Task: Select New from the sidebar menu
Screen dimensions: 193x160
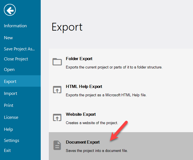Action: pyautogui.click(x=8, y=38)
